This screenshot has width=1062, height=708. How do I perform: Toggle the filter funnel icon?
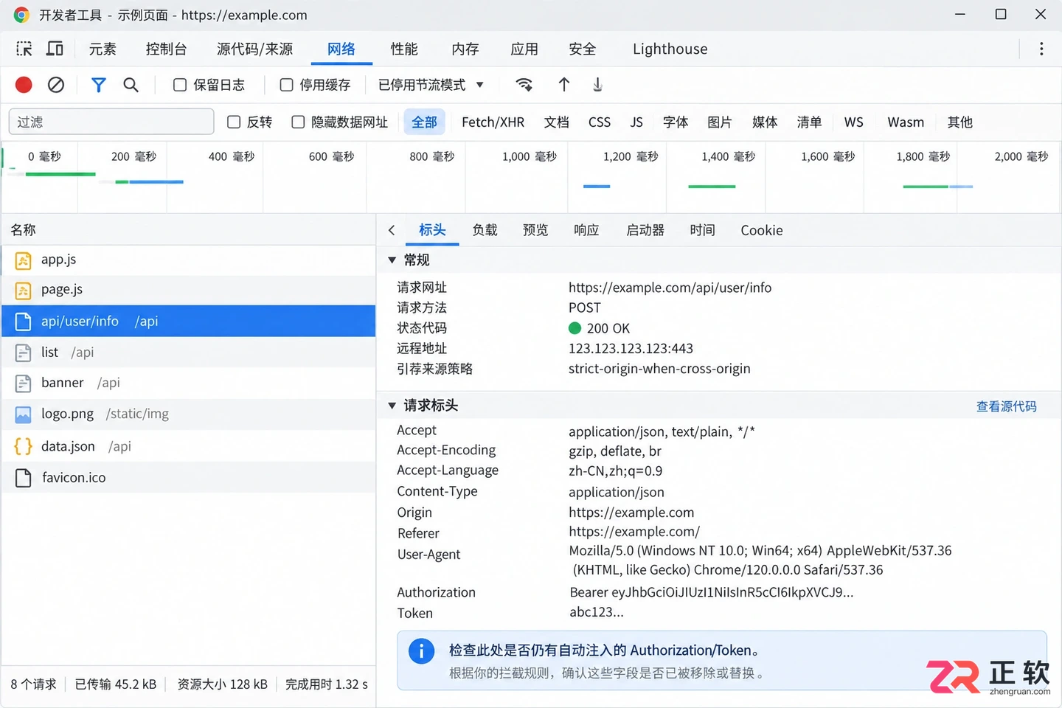click(98, 85)
